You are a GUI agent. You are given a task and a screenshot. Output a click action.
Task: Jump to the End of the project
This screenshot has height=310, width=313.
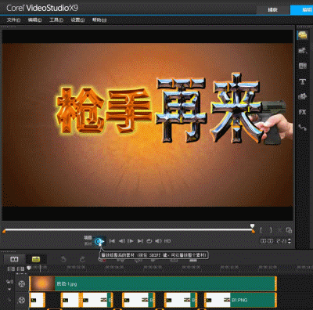140,241
